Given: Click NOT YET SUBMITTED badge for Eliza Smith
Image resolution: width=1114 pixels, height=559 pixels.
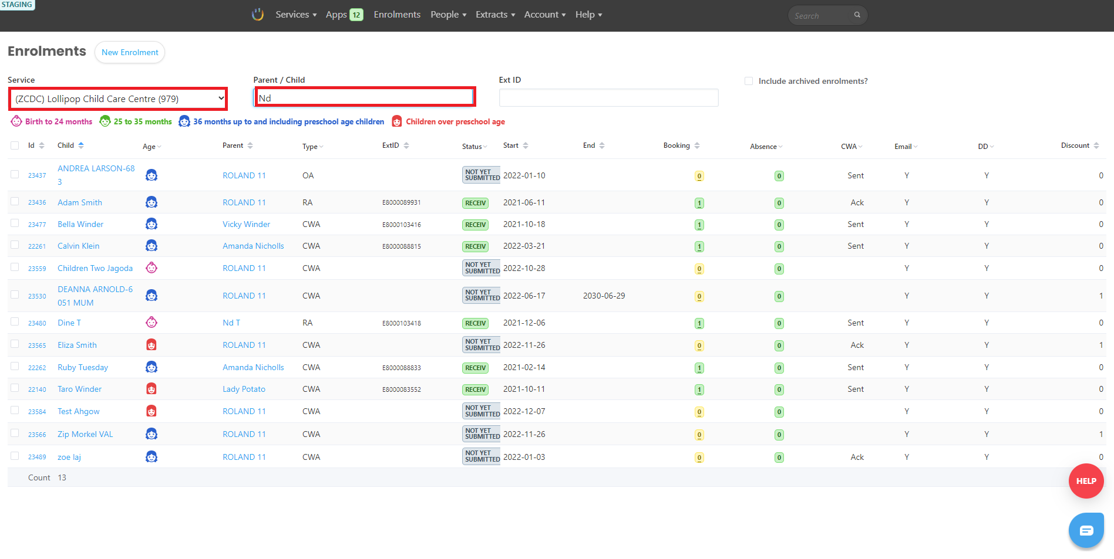Looking at the screenshot, I should click(482, 345).
